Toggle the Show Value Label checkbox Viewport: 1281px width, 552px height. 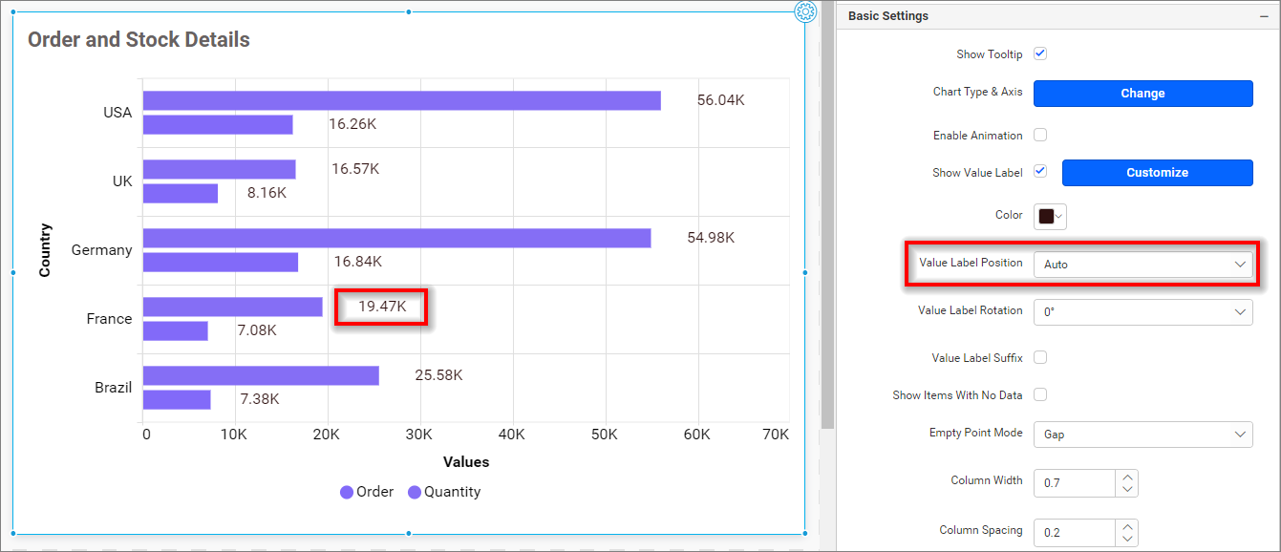1040,172
